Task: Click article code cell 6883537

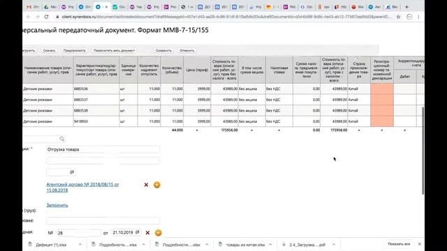Action: (96, 100)
